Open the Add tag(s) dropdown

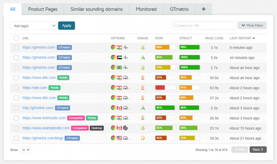[x=34, y=25]
